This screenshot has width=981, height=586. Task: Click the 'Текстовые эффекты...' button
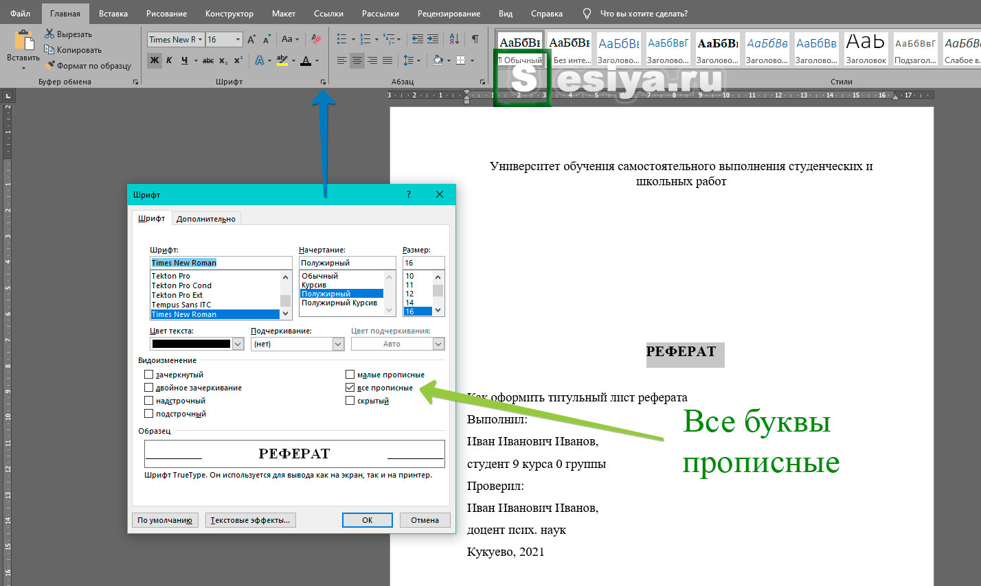point(250,520)
